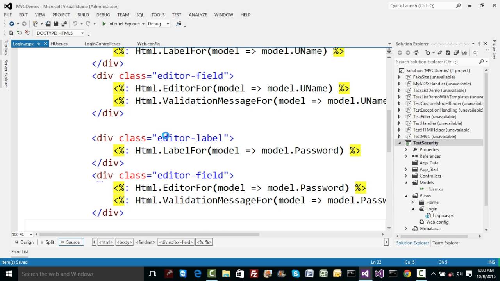This screenshot has height=281, width=500.
Task: Click the <div.editor-field> breadcrumb tag
Action: (x=176, y=242)
